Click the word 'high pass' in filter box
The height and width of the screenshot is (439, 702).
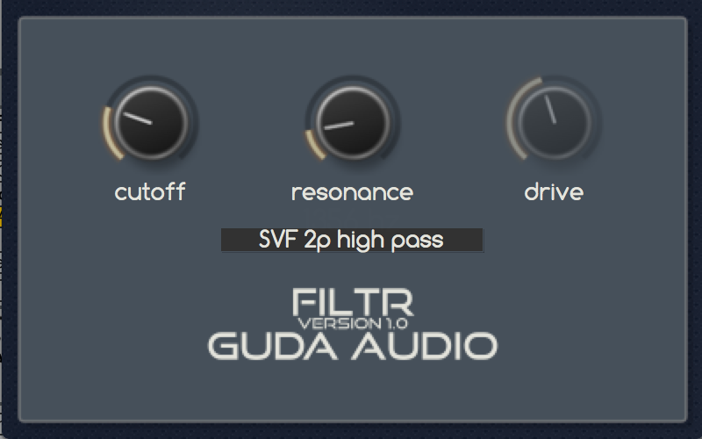[390, 240]
